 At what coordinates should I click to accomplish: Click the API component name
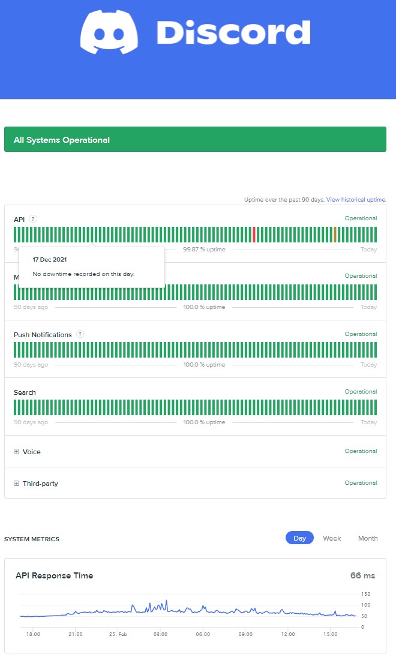[x=19, y=220]
